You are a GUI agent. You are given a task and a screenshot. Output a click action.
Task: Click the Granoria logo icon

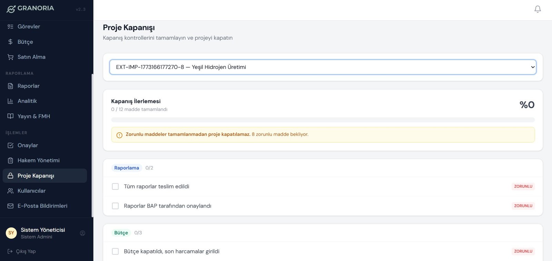coord(11,9)
